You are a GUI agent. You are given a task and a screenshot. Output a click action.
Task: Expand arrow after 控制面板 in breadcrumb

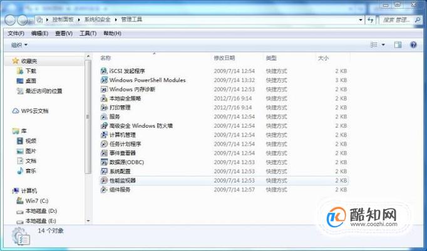point(79,19)
